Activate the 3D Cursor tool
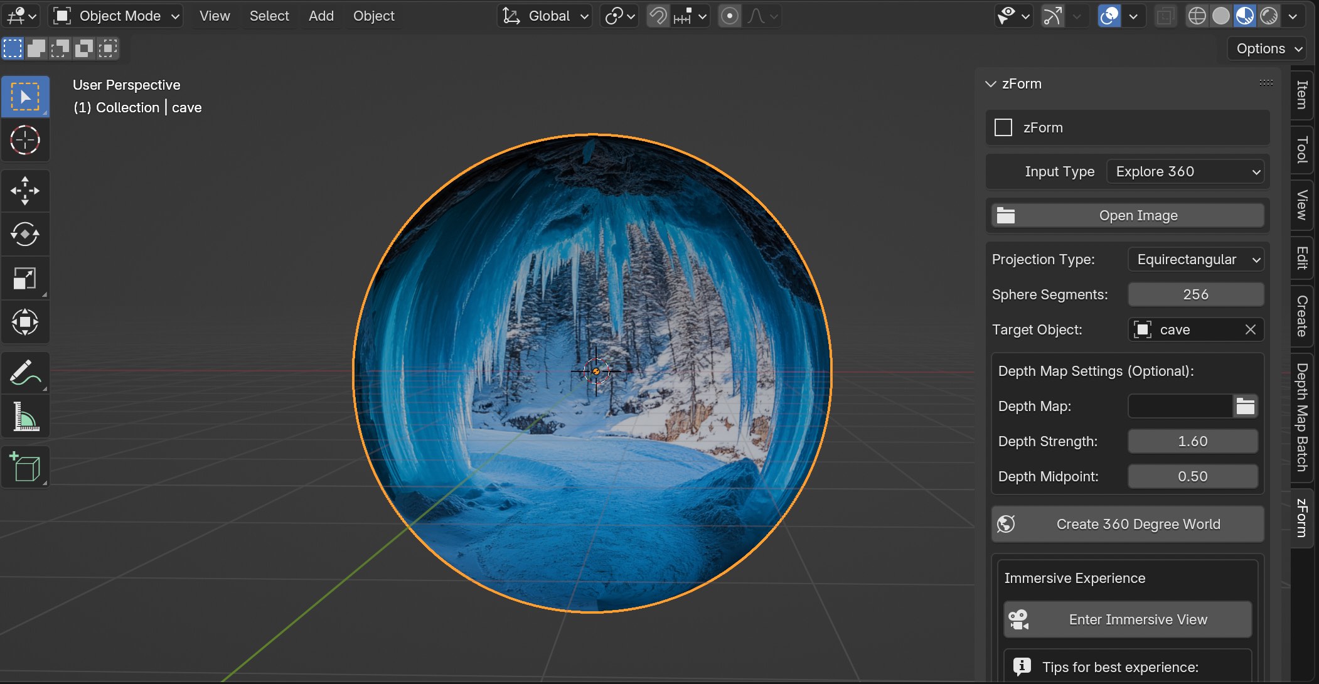Screen dimensions: 1319x684 25,140
